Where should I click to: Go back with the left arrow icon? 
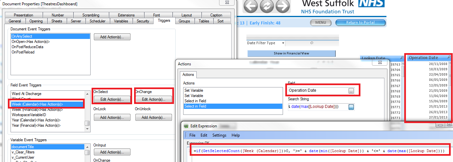251,6
